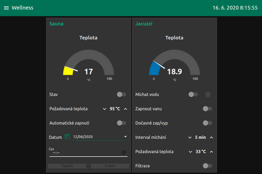
Task: Decrease Sauna Požadovaná teplota with down chevron
Action: click(104, 109)
